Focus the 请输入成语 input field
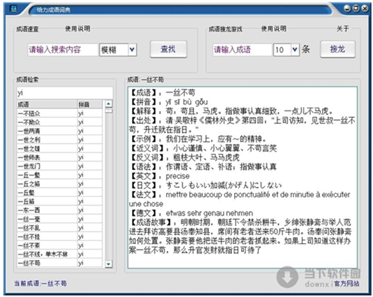The width and height of the screenshot is (373, 297). click(x=242, y=50)
